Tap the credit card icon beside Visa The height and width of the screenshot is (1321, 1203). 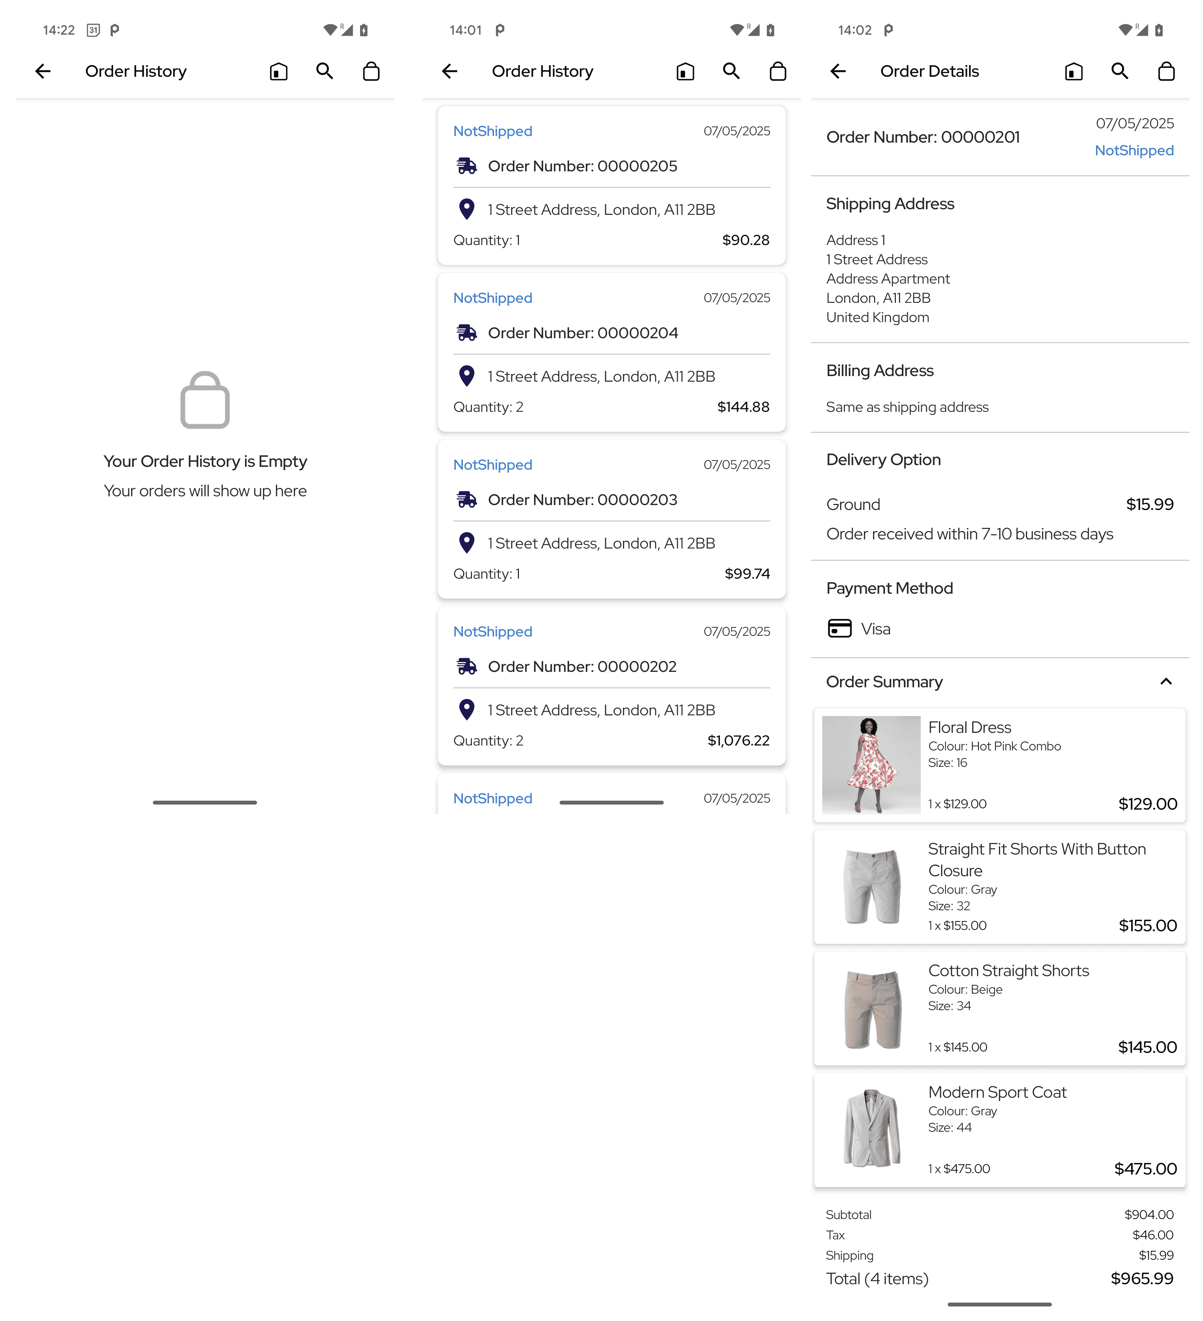840,629
